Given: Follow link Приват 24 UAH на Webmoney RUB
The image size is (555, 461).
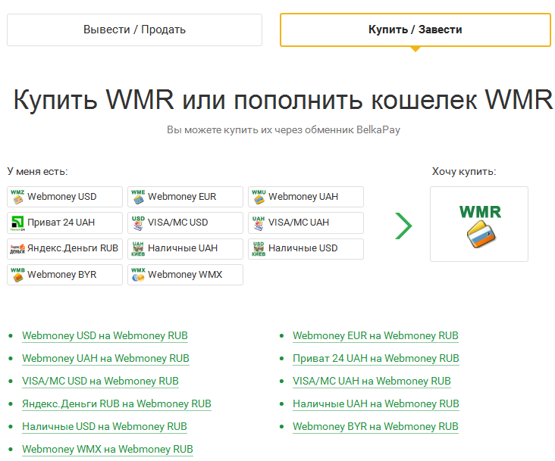Looking at the screenshot, I should point(376,358).
